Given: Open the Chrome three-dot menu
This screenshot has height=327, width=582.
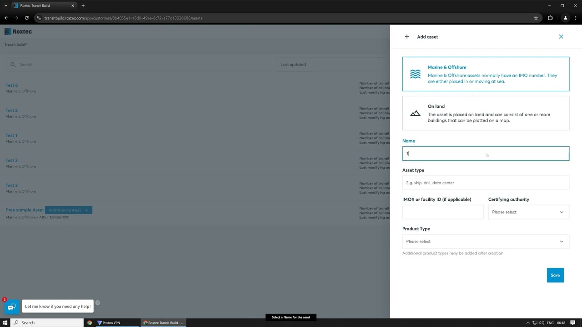Looking at the screenshot, I should tap(576, 18).
